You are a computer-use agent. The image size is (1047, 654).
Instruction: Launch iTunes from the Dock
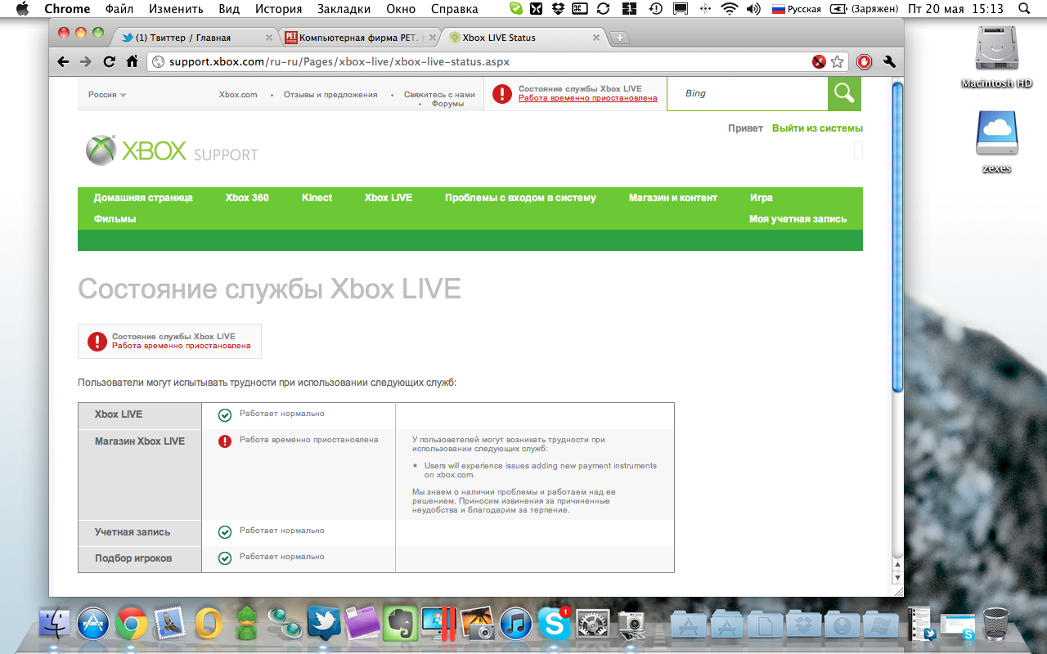[516, 625]
